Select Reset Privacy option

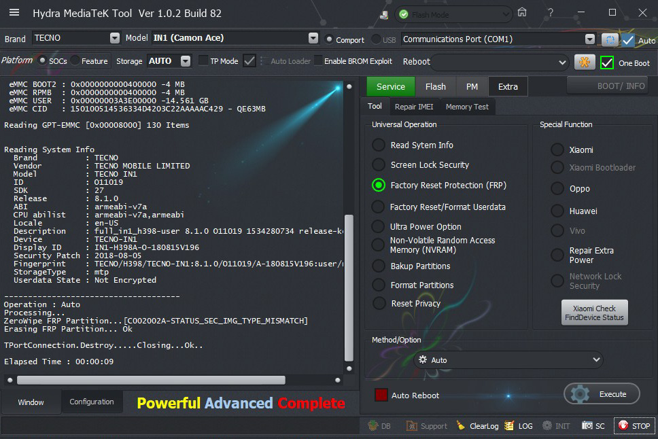click(x=379, y=304)
